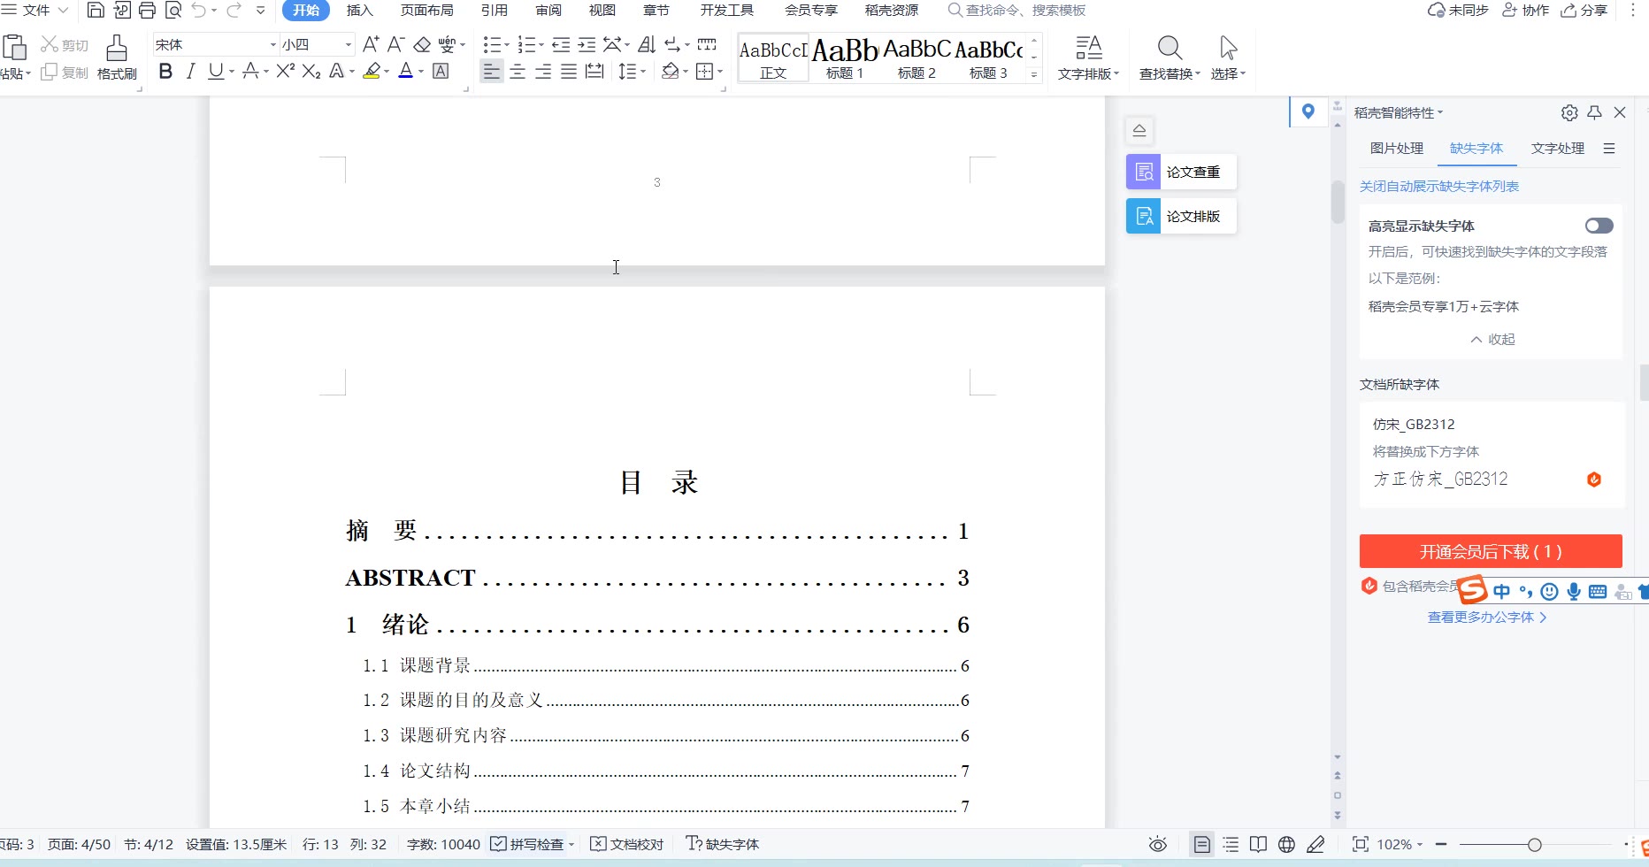Open the side panel settings gear
Viewport: 1649px width, 867px height.
(x=1569, y=112)
